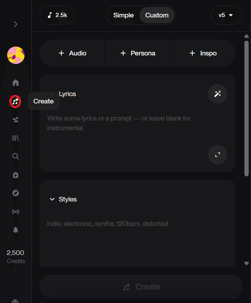The height and width of the screenshot is (303, 251).
Task: Open notifications bell icon
Action: 16,230
